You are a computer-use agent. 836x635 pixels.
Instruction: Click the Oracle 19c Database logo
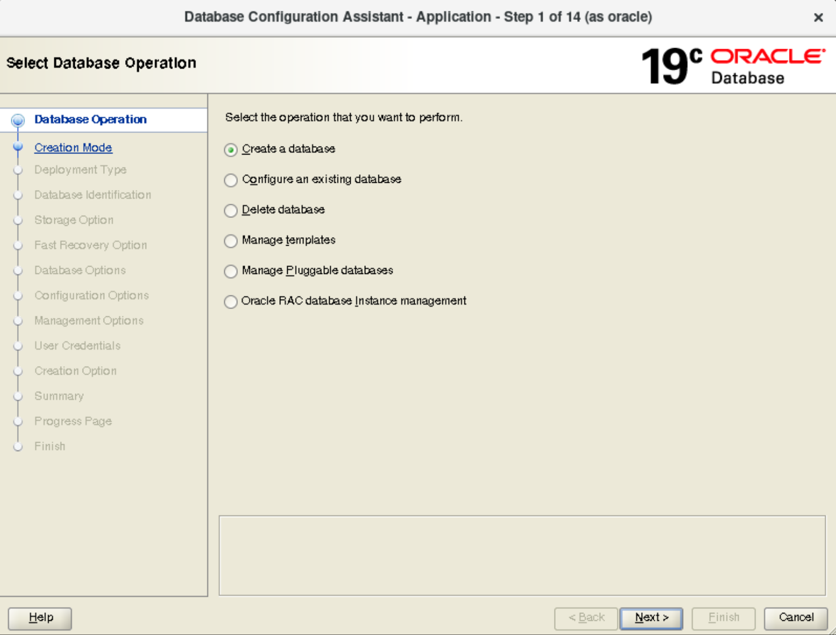733,66
